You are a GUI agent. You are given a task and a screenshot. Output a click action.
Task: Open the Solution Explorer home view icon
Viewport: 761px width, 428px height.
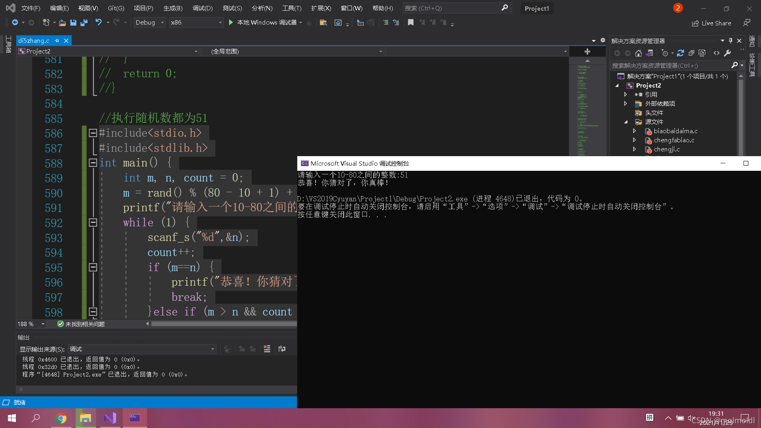click(638, 53)
